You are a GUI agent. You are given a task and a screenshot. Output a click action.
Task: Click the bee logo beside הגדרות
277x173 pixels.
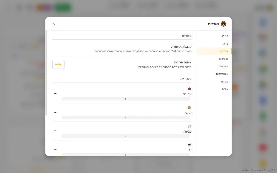(x=224, y=24)
